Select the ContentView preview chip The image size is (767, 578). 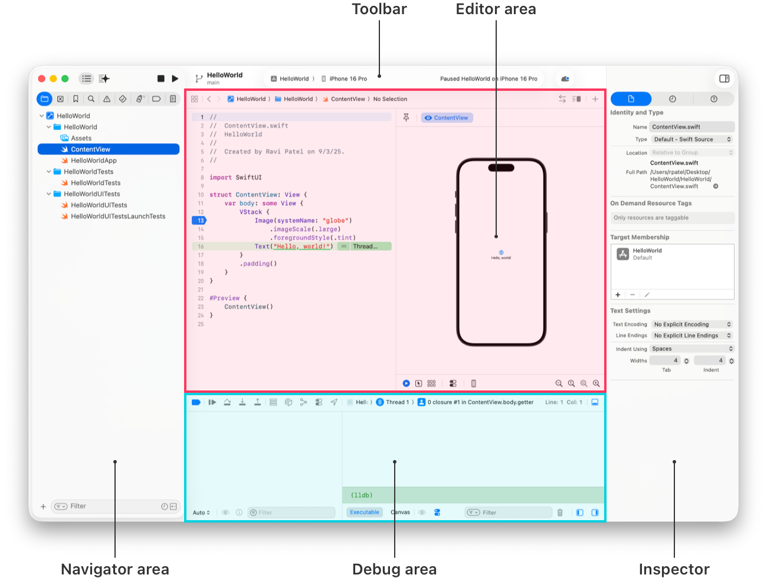(447, 118)
